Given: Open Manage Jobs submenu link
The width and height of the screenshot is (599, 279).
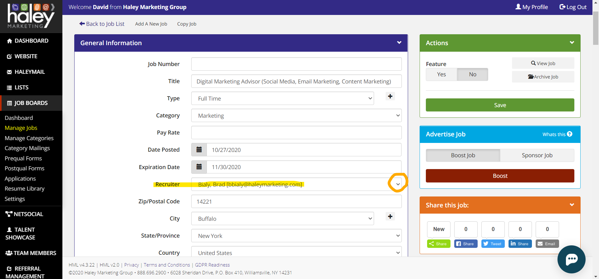Looking at the screenshot, I should 21,128.
